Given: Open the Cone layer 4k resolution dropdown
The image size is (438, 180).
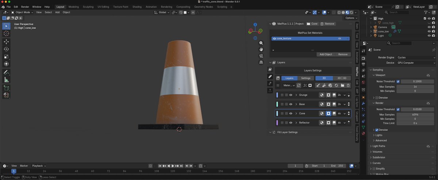Looking at the screenshot, I should point(341,114).
